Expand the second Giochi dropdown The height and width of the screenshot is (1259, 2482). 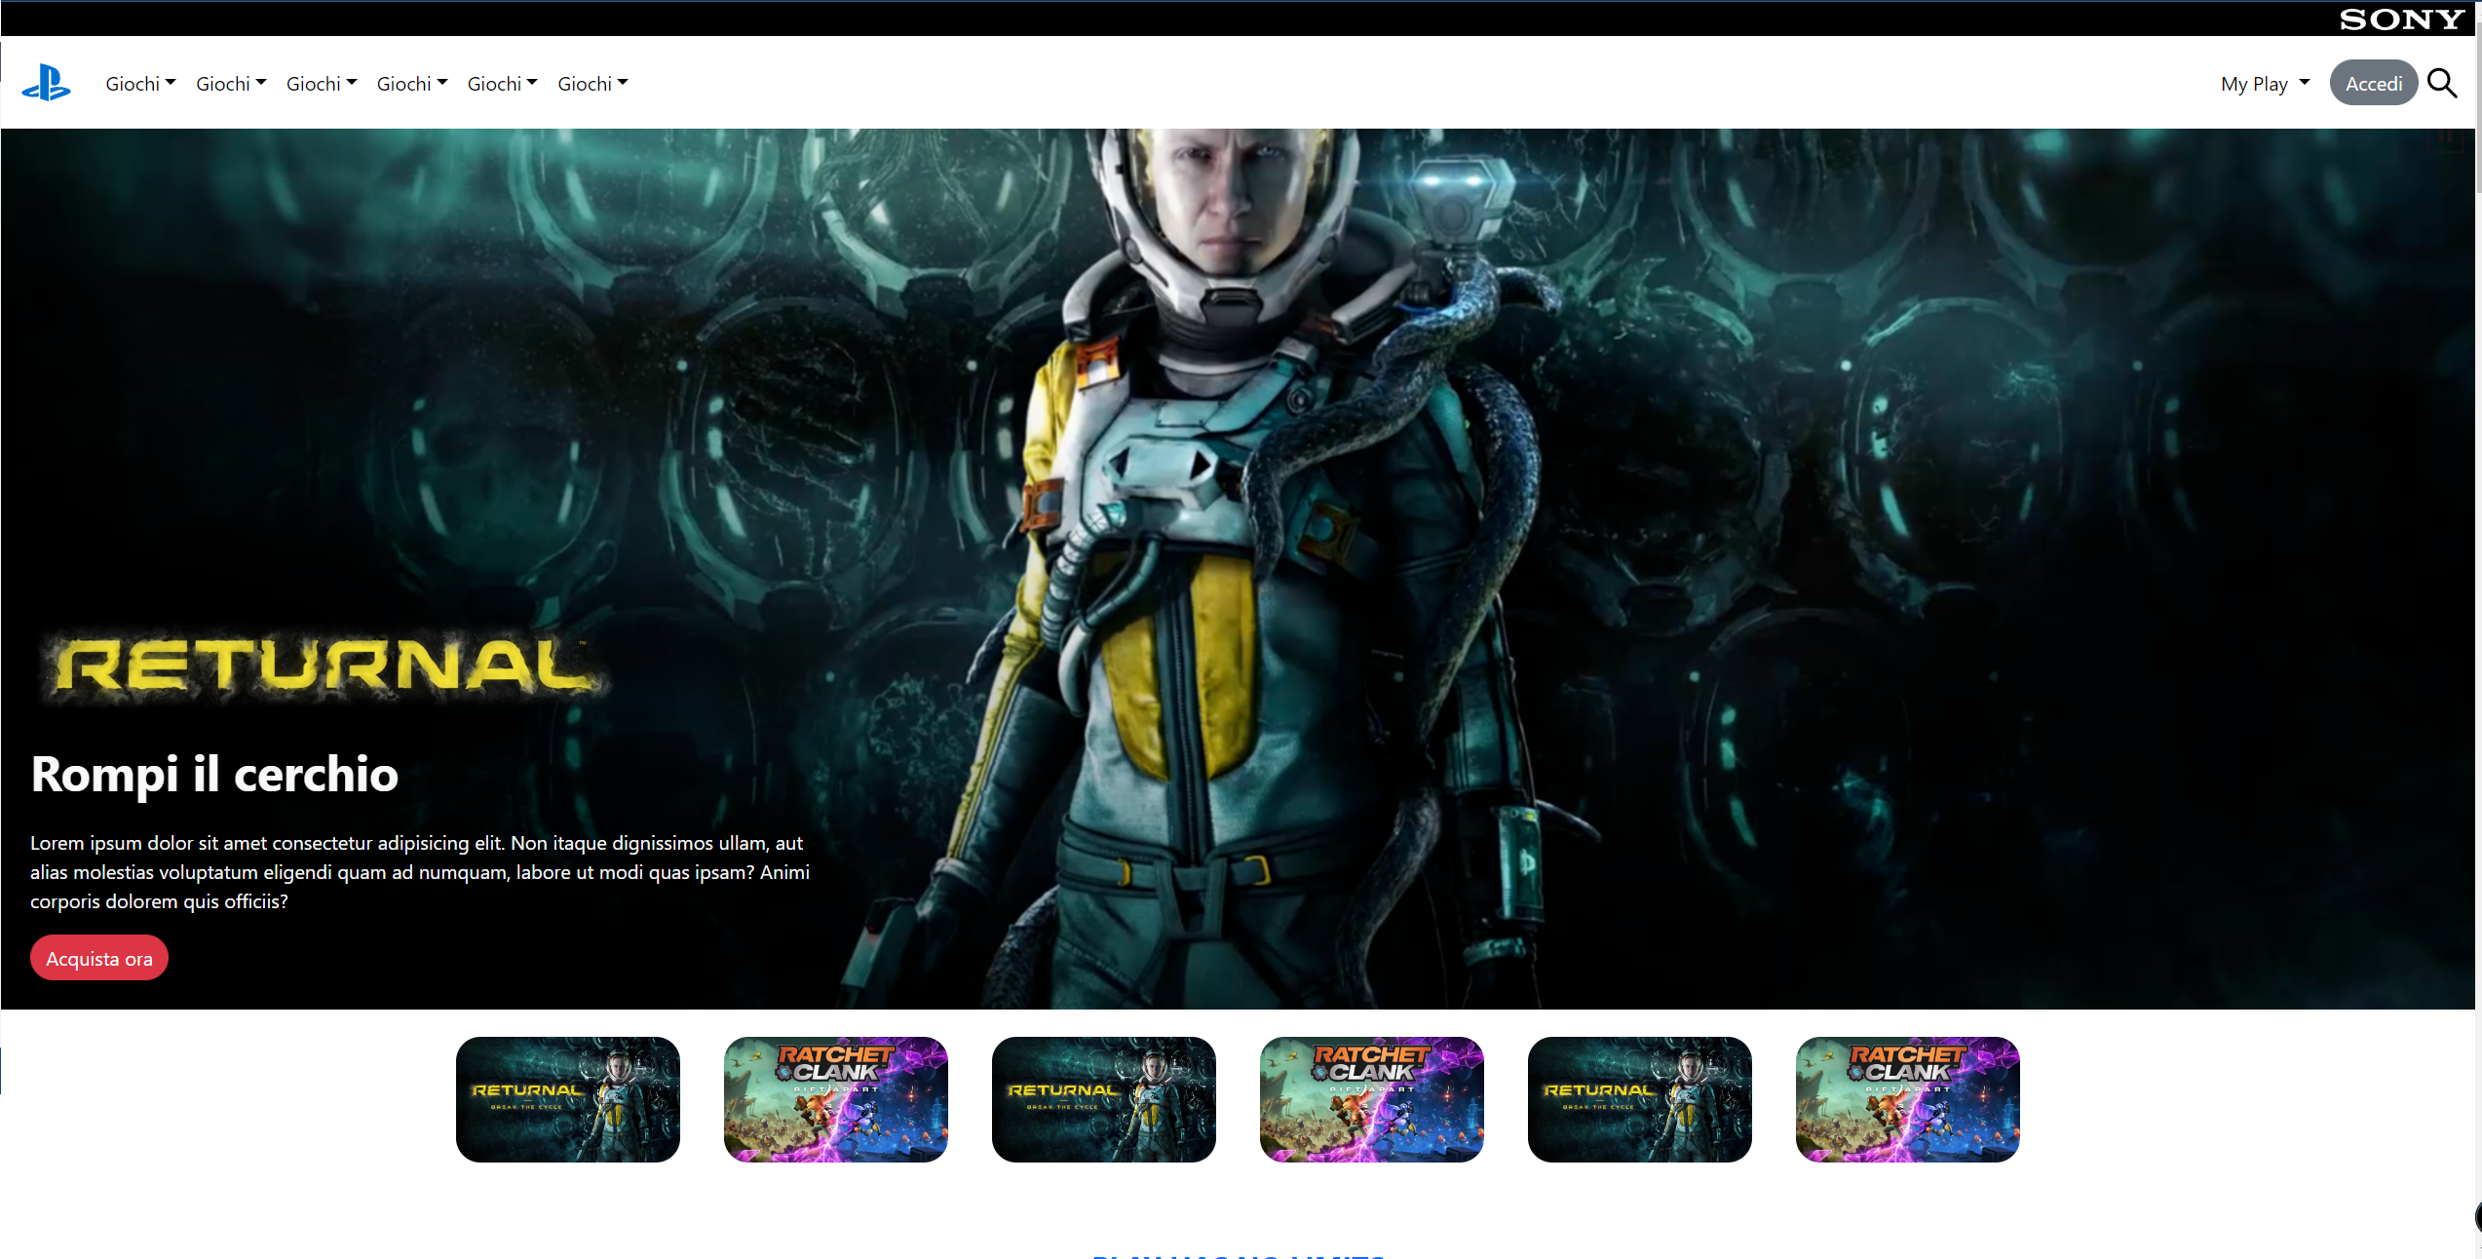(x=231, y=84)
